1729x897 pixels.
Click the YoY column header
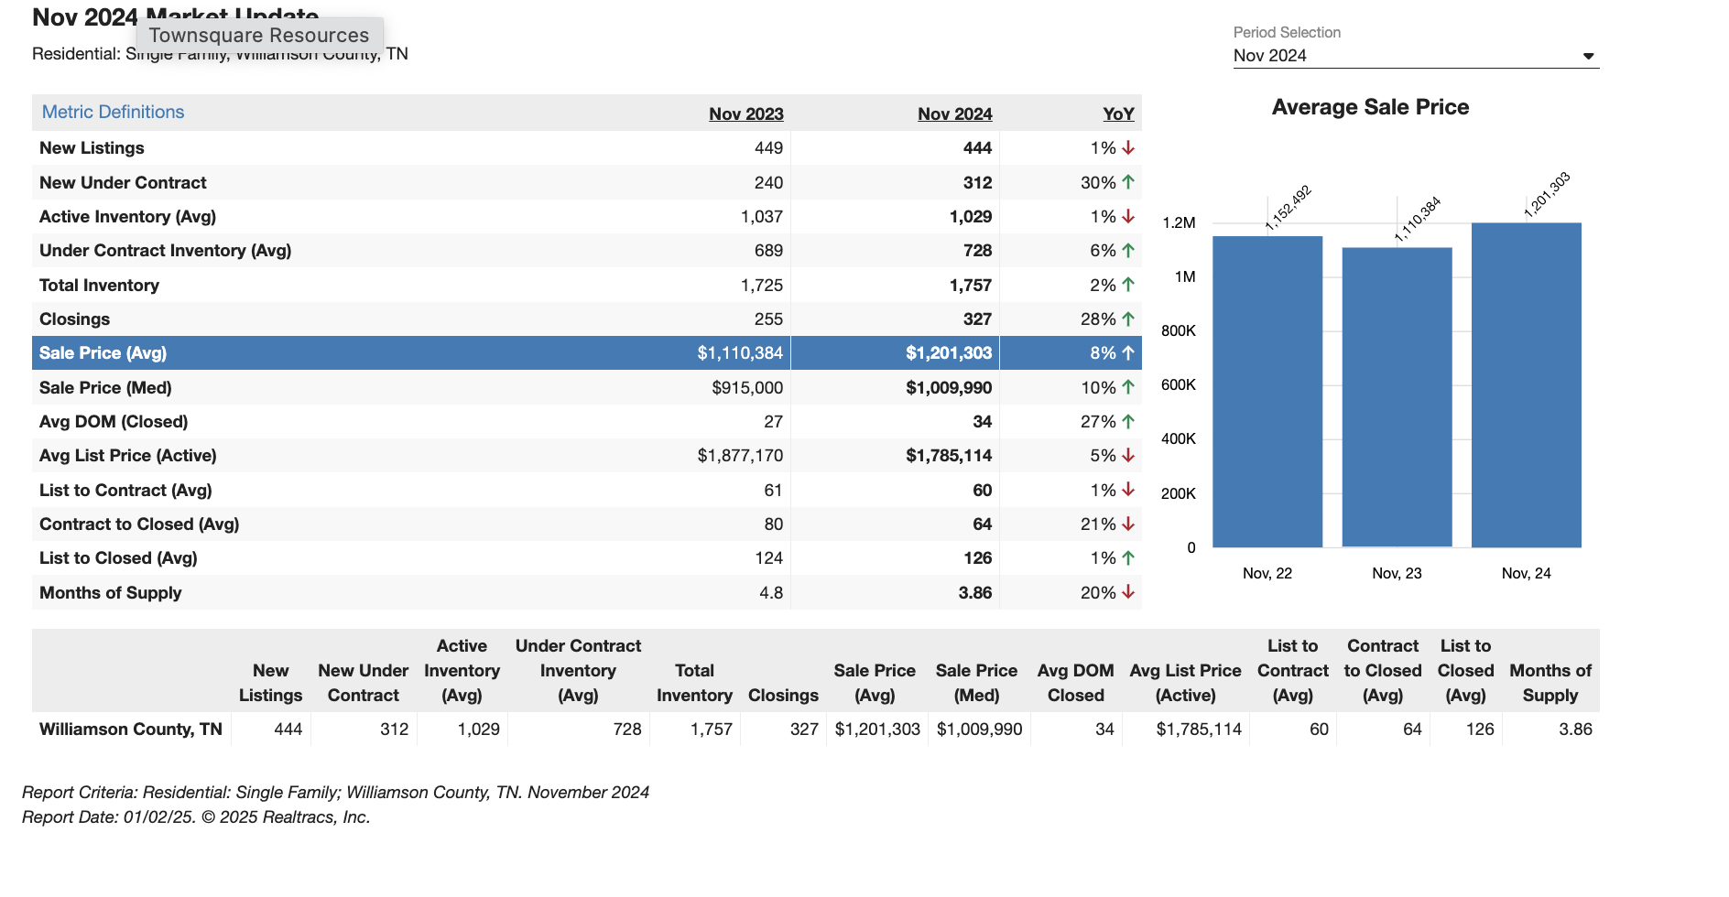point(1118,113)
